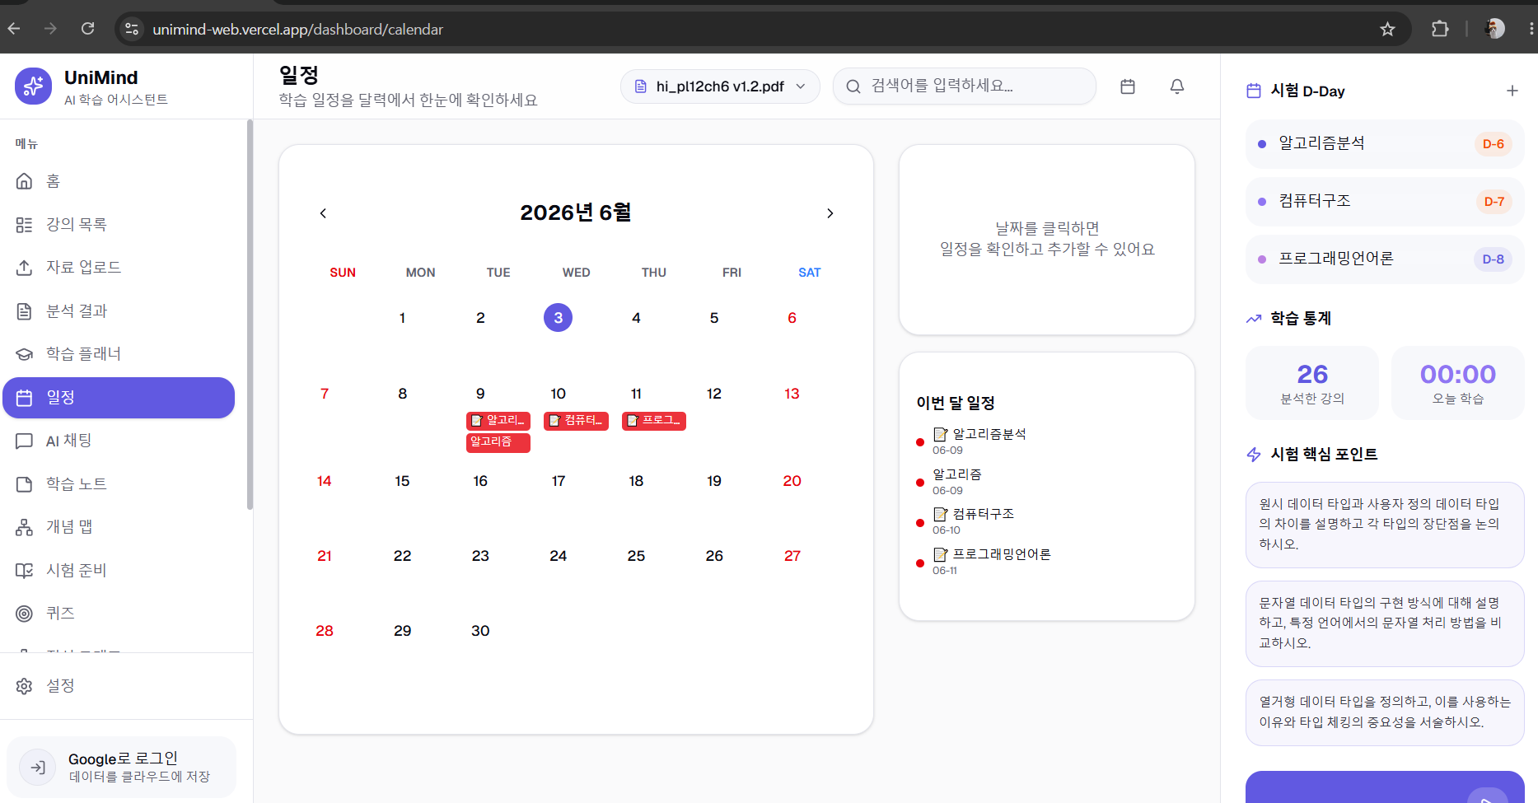Viewport: 1538px width, 803px height.
Task: Select June 9 on the calendar
Action: 480,394
